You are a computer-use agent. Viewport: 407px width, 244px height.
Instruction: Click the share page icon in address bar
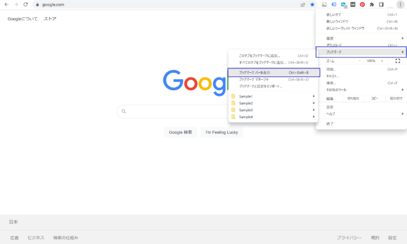(303, 4)
